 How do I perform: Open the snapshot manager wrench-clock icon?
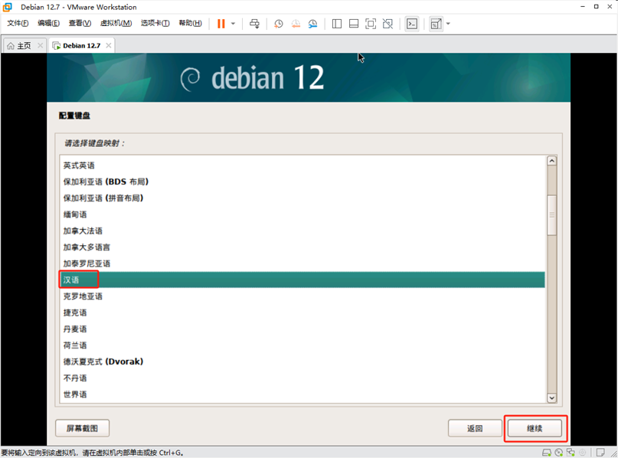click(312, 24)
